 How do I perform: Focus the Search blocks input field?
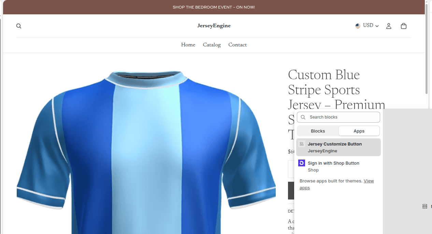[x=339, y=117]
